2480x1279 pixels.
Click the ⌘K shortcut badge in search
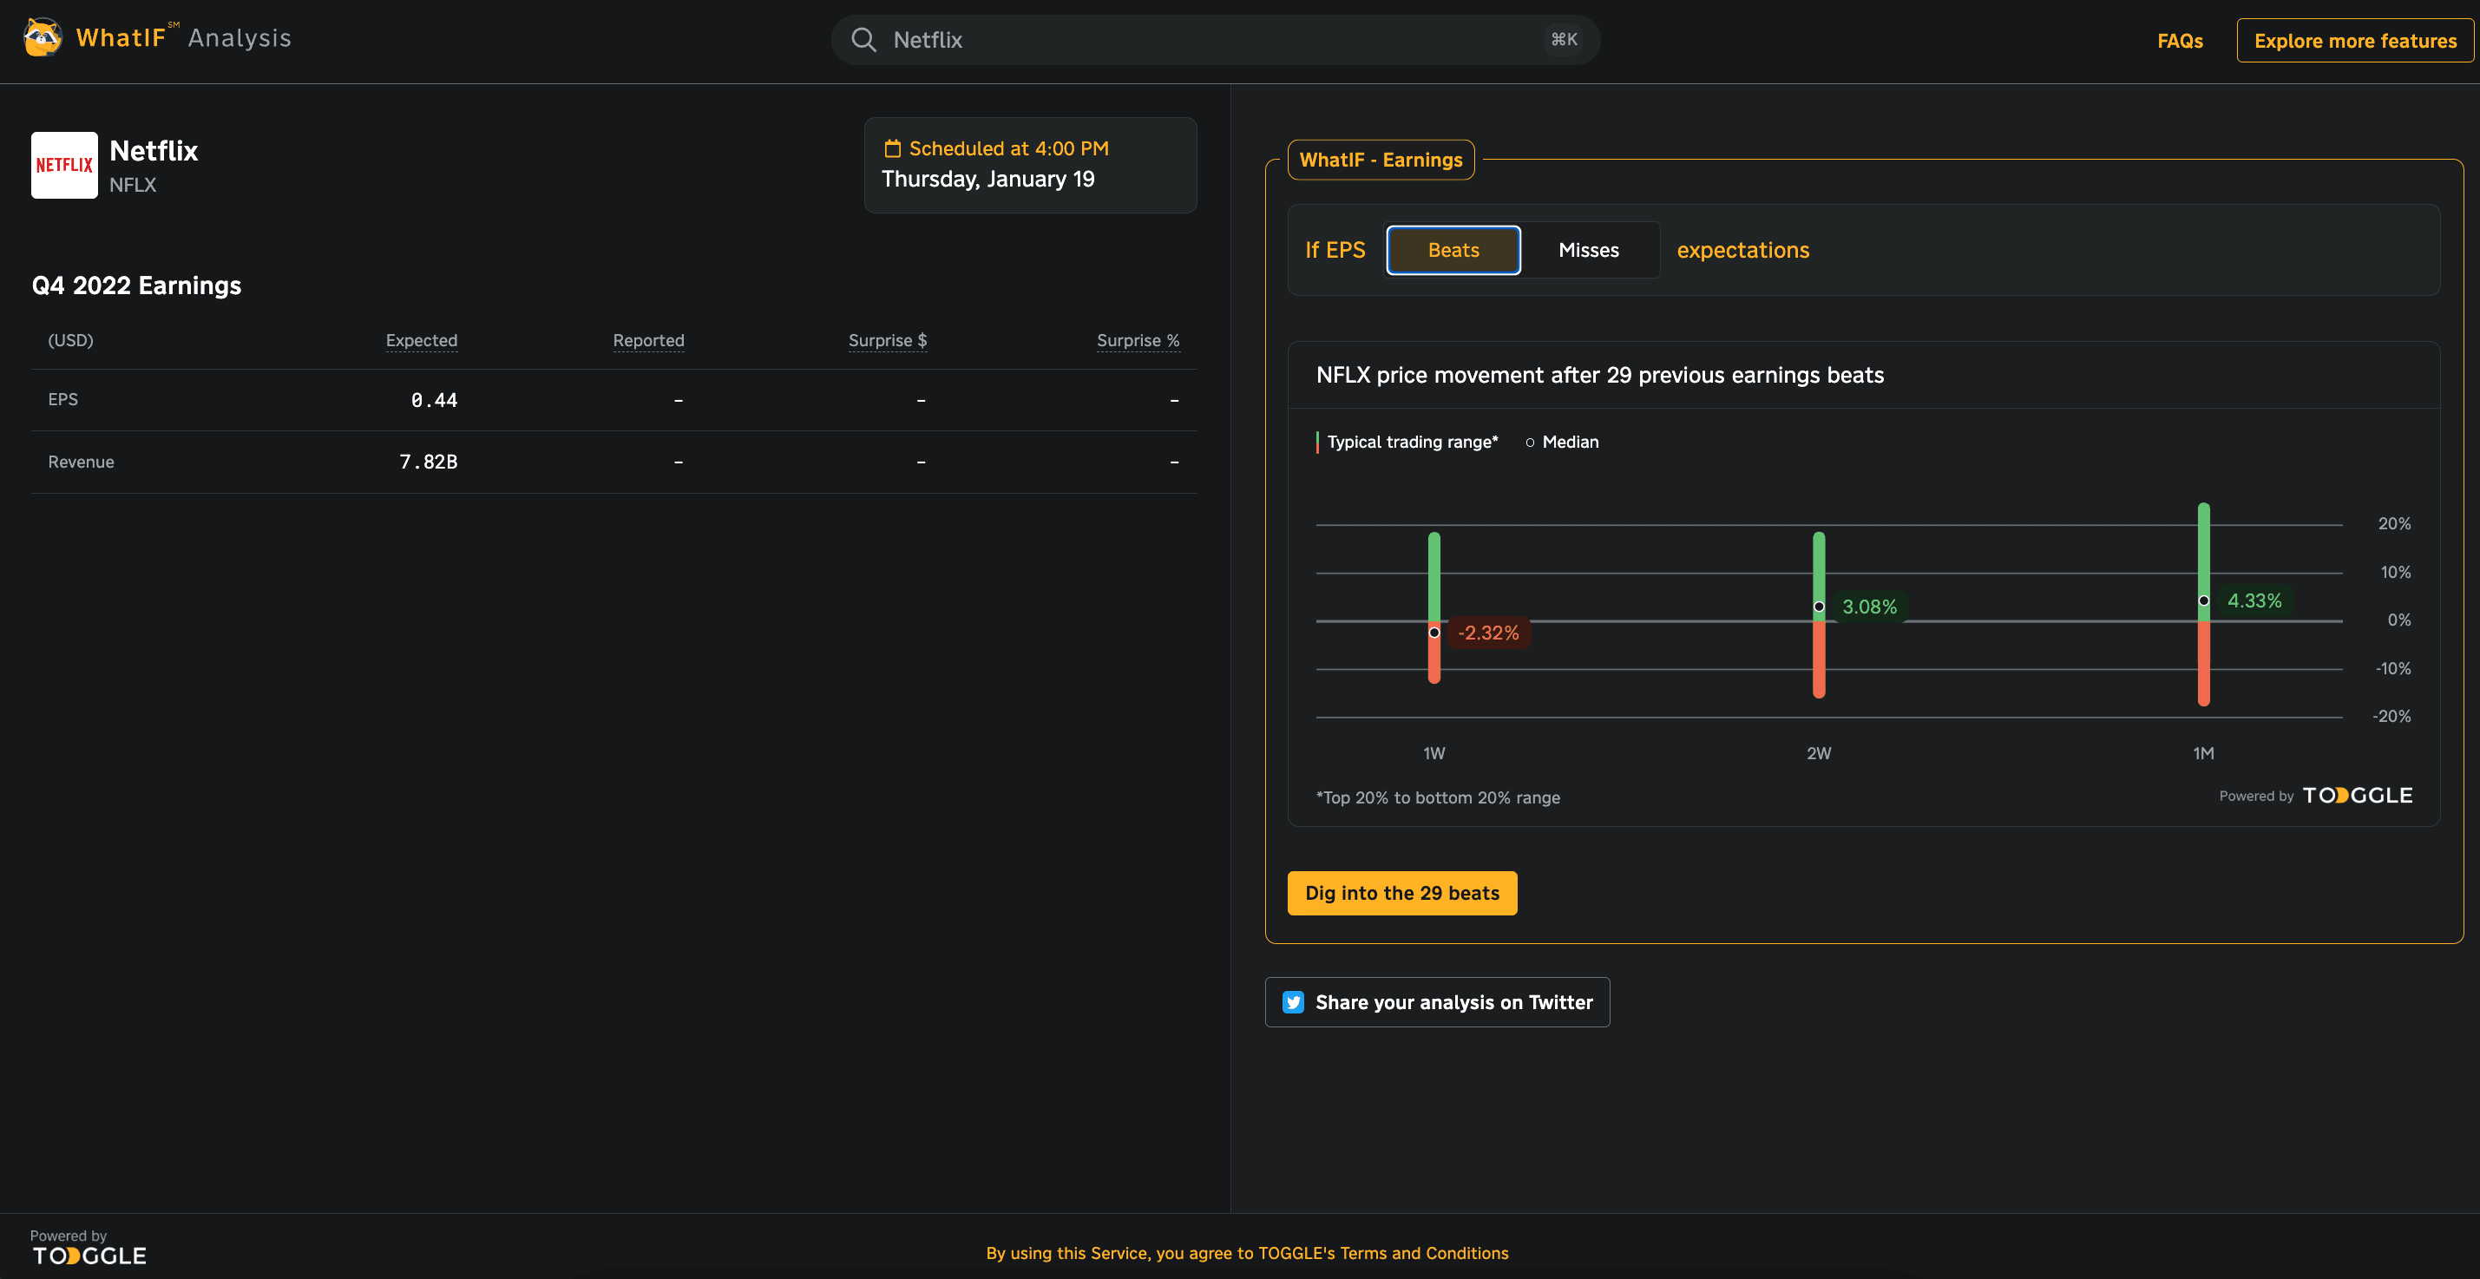click(x=1564, y=39)
